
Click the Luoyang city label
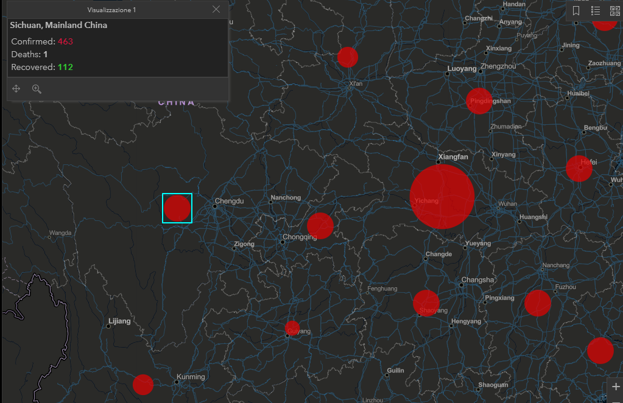pyautogui.click(x=462, y=68)
